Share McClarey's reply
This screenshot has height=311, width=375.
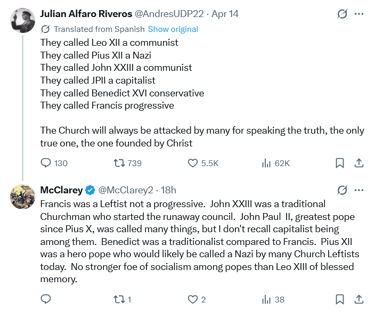[x=359, y=299]
